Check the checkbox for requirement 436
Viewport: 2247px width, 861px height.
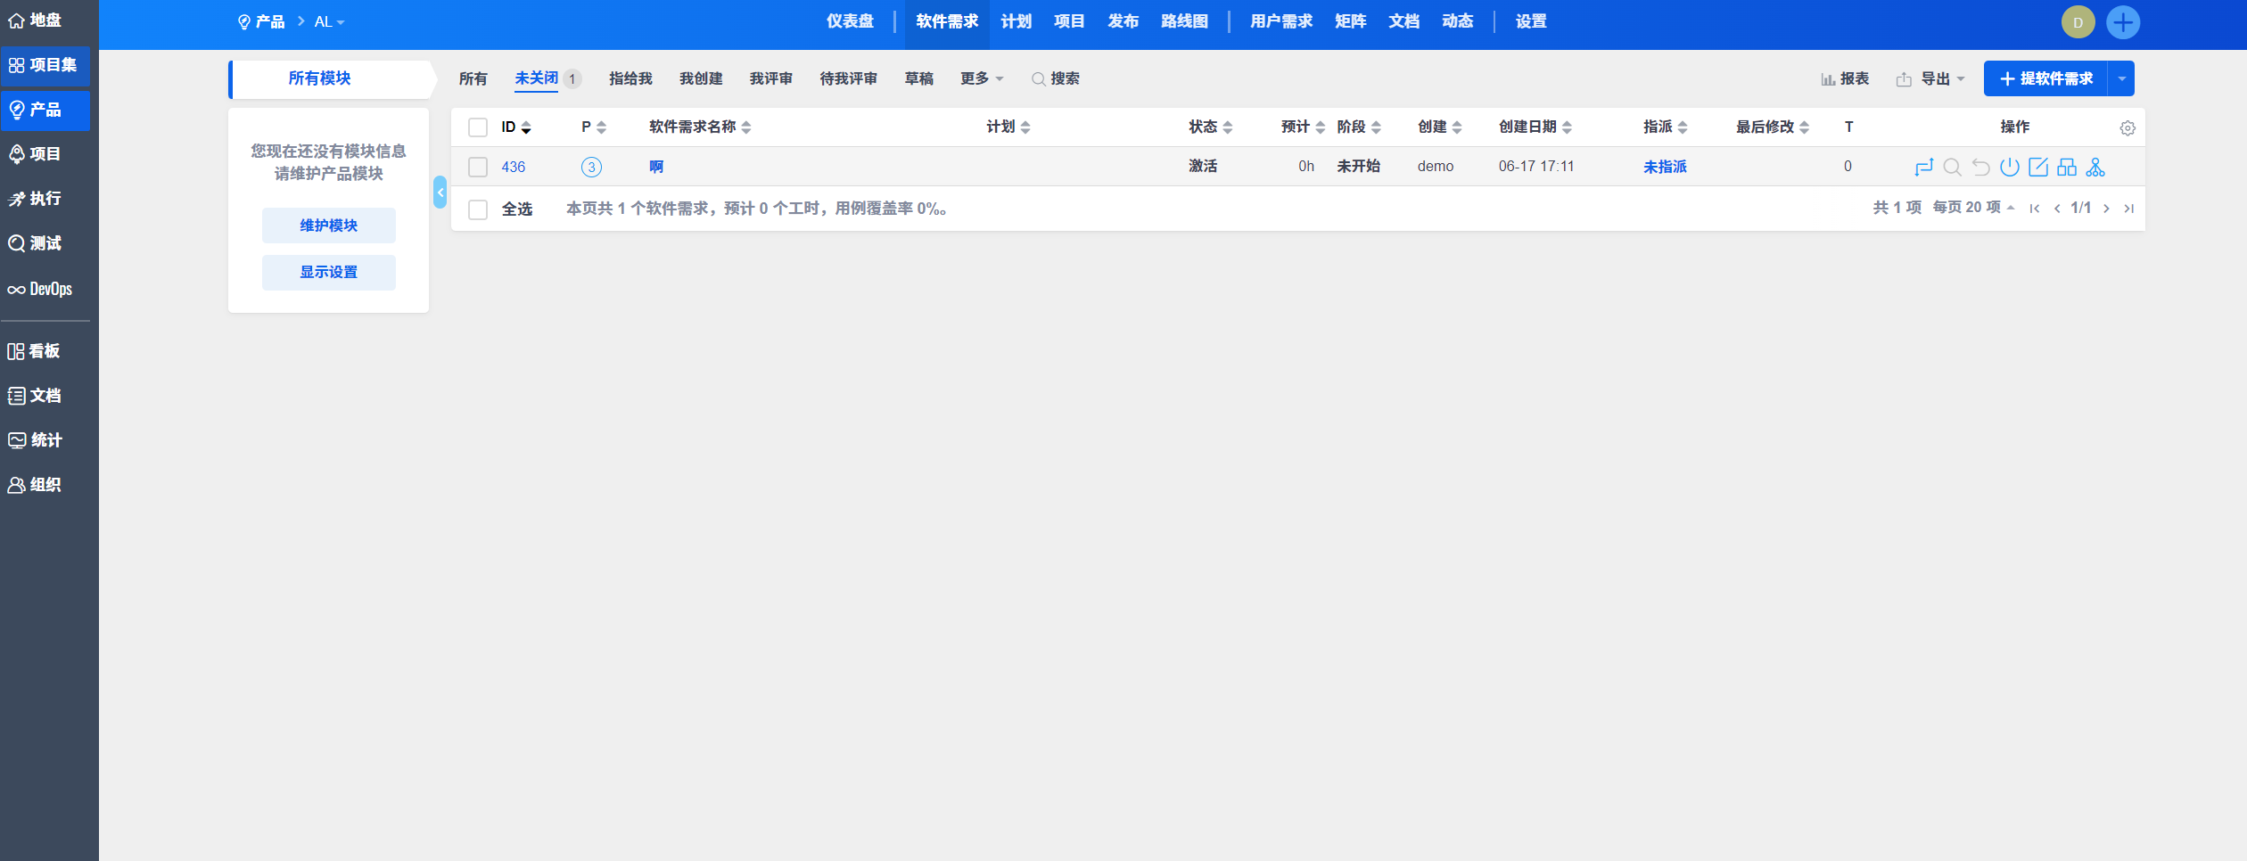(478, 167)
